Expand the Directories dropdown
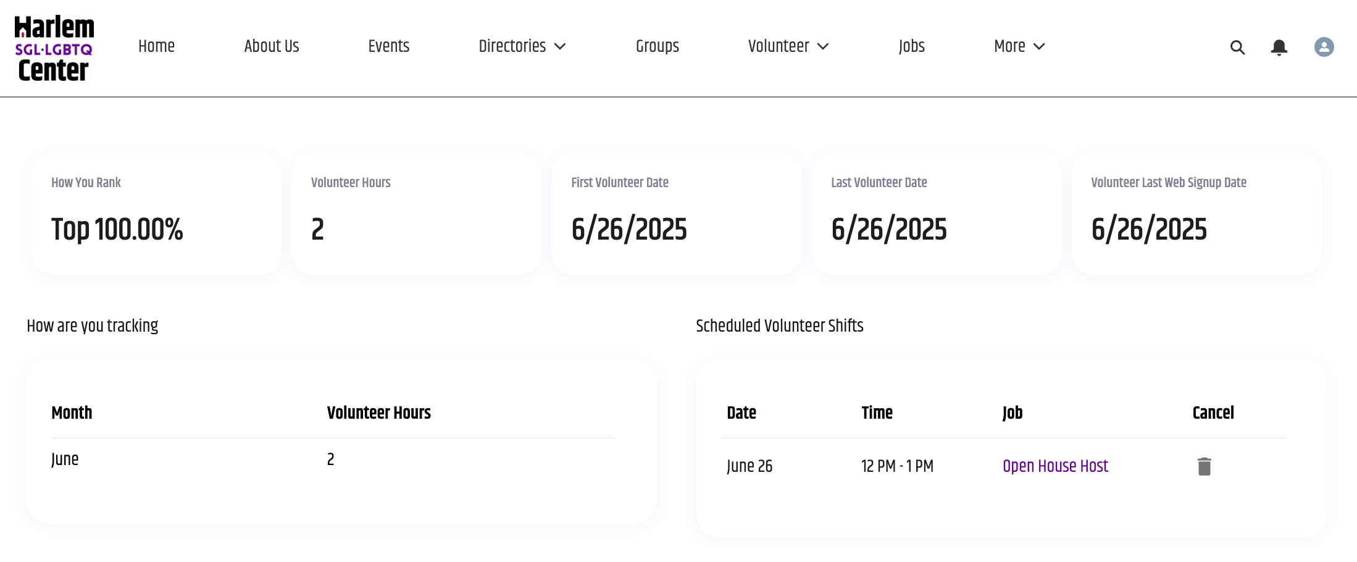1357x562 pixels. point(522,46)
